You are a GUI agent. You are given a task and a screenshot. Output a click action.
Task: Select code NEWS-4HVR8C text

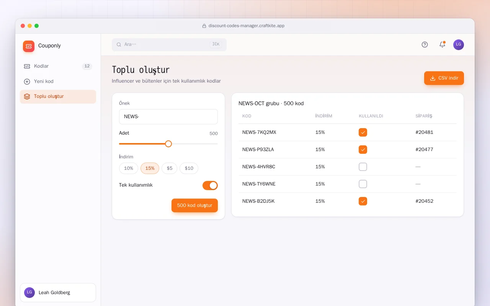click(259, 167)
